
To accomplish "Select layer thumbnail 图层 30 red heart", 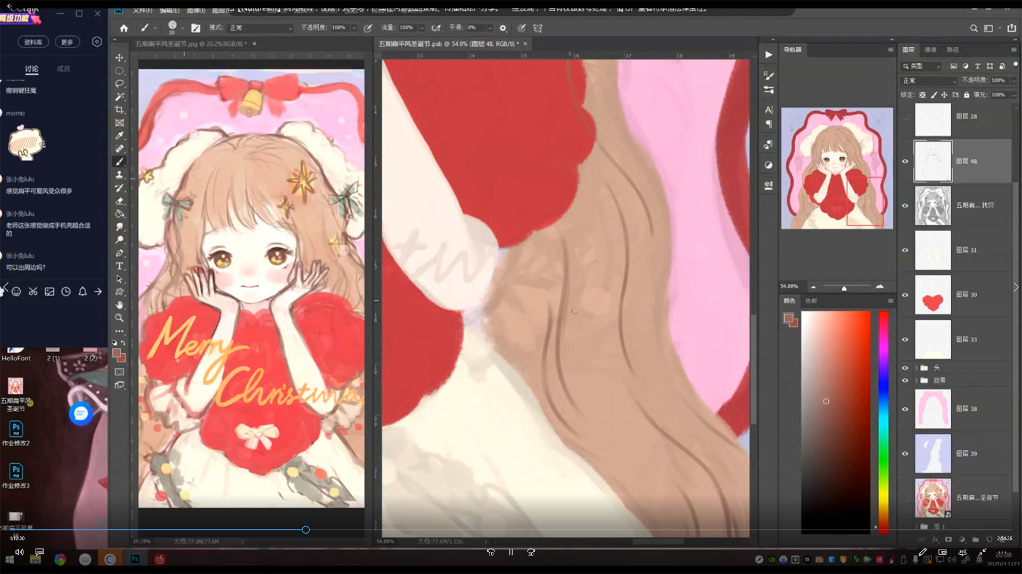I will click(933, 295).
